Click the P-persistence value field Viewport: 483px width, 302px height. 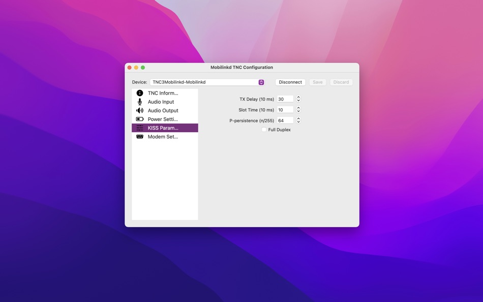pos(286,120)
